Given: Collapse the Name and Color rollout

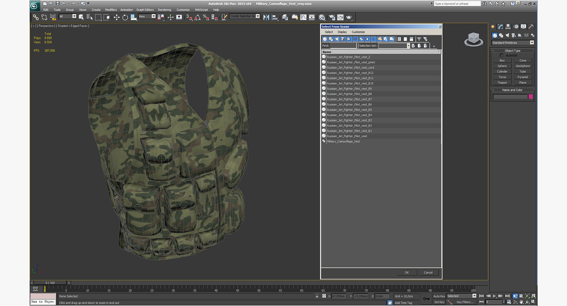Looking at the screenshot, I should [512, 90].
